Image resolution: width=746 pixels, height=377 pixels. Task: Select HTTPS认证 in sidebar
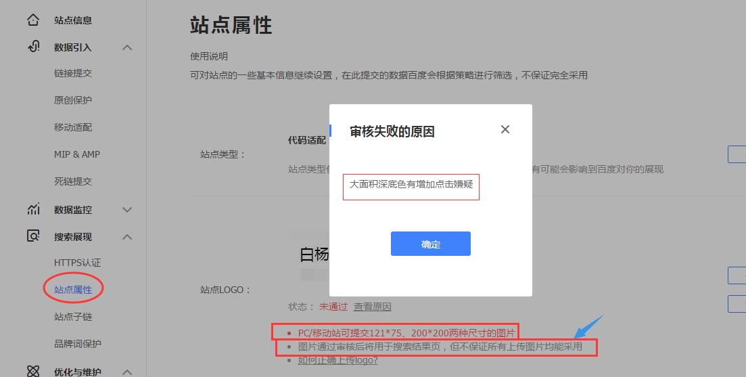point(77,263)
